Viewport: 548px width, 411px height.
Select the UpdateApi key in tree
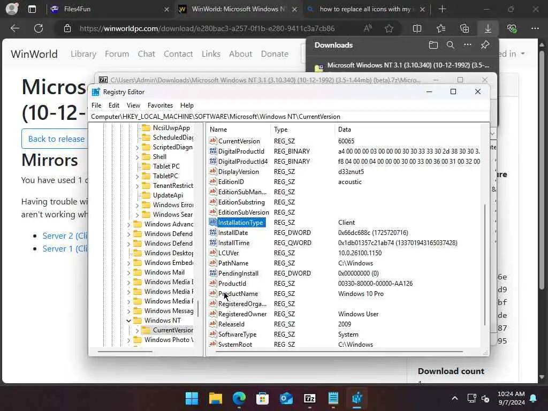(168, 195)
